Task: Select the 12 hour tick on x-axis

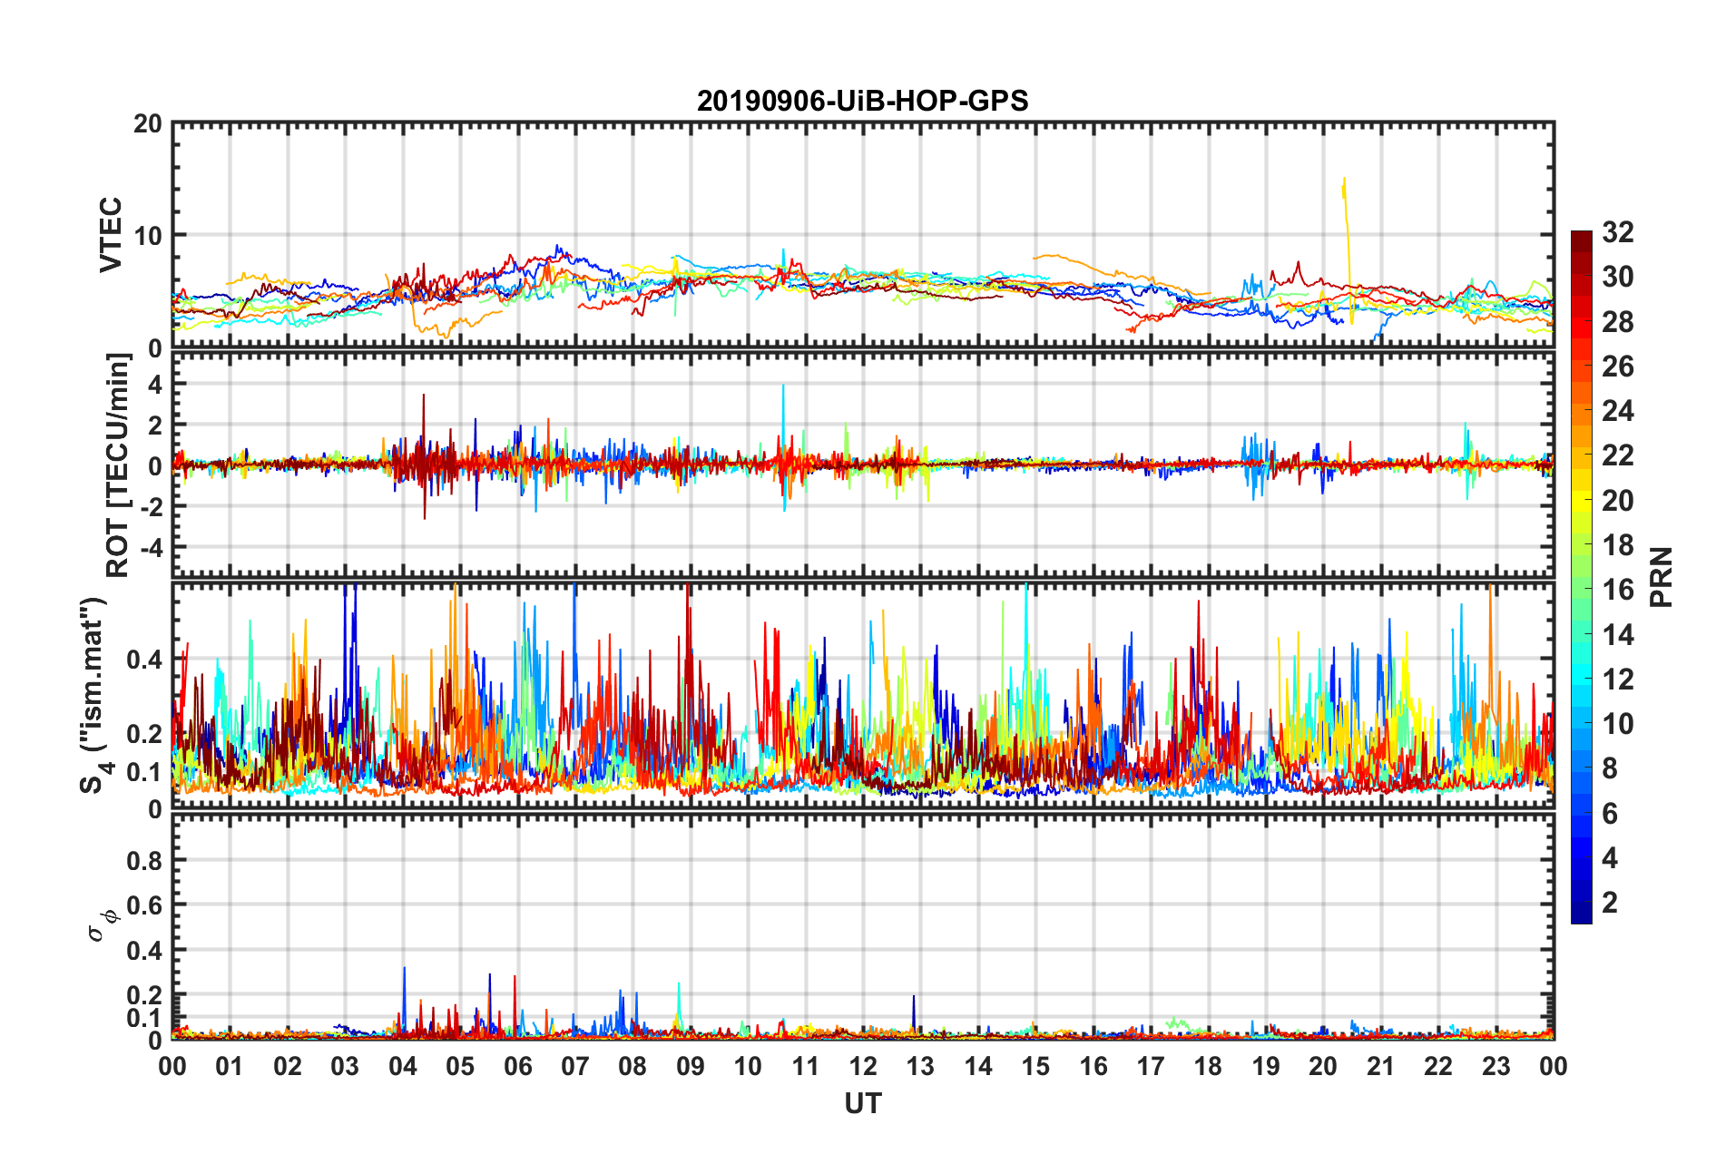Action: [863, 1066]
